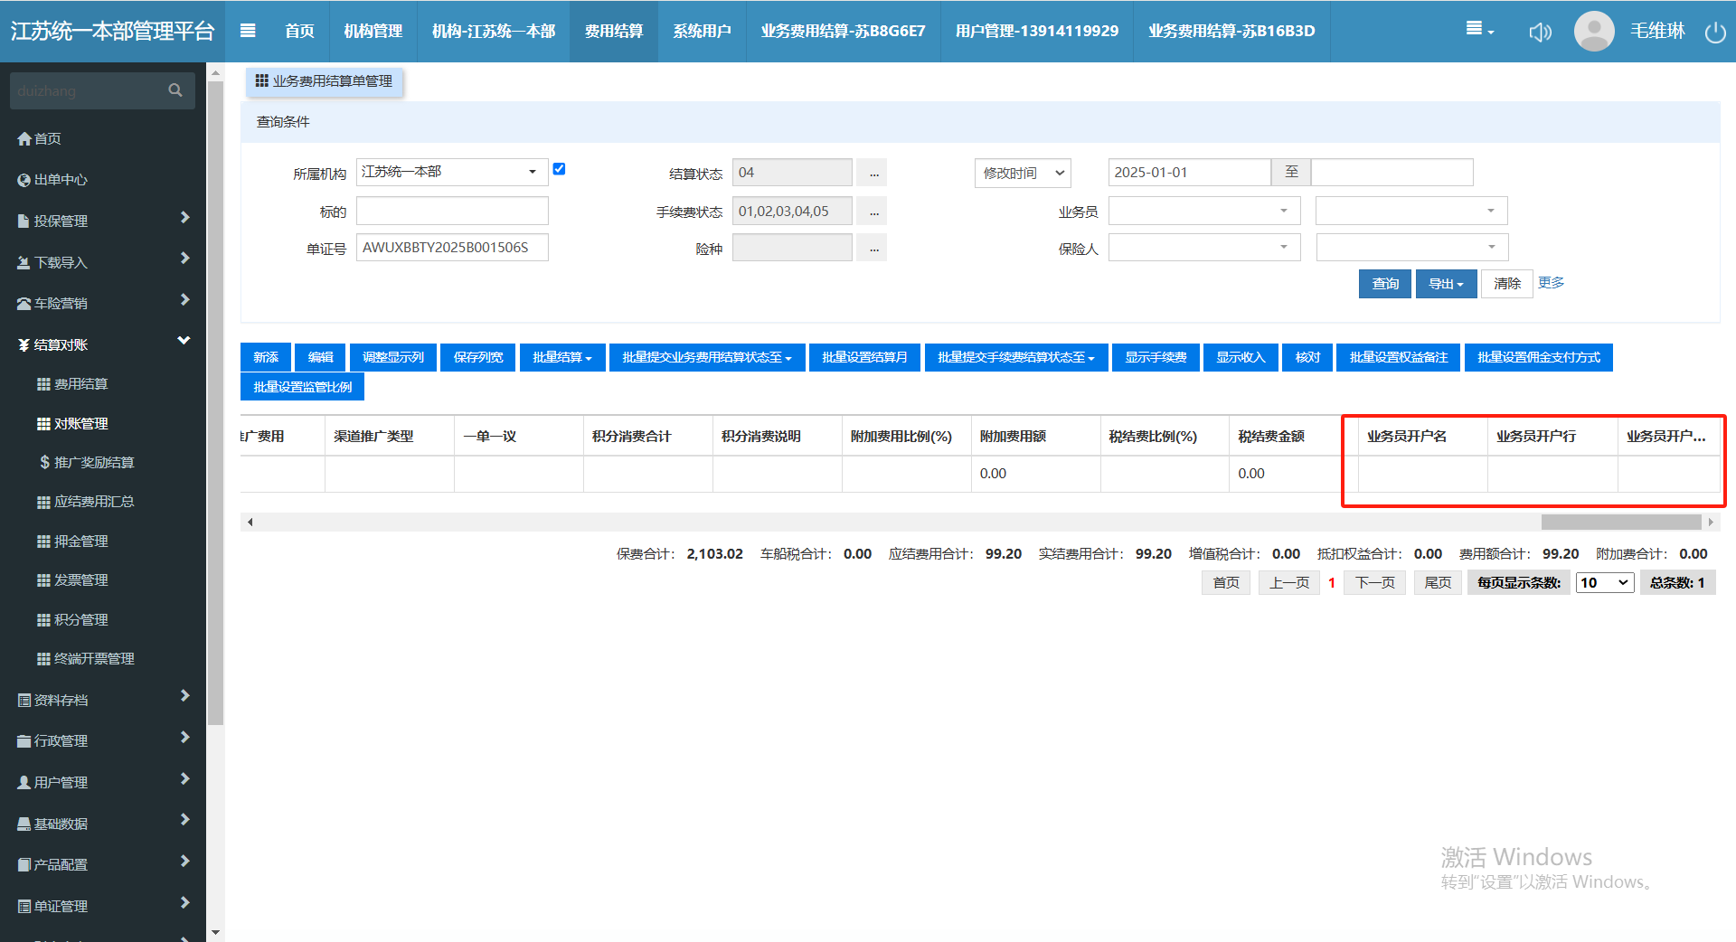Click the horizontal table scrollbar thumb
This screenshot has height=942, width=1736.
1620,522
